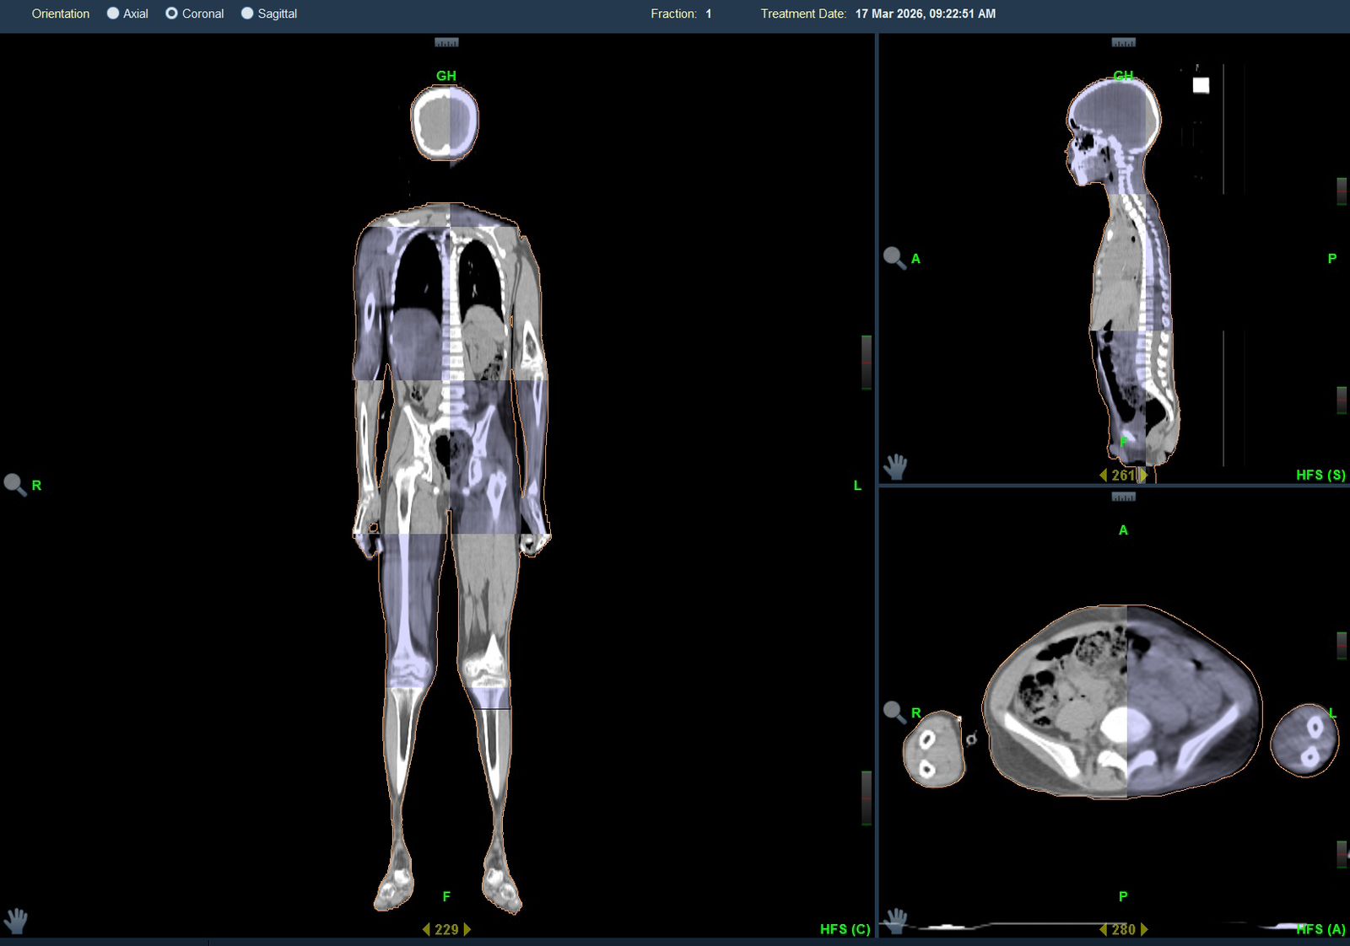Go to next coronal slice after 229
The height and width of the screenshot is (946, 1350).
(x=467, y=929)
